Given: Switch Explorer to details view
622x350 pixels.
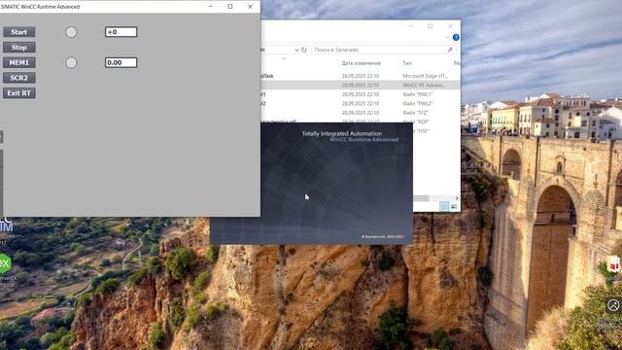Looking at the screenshot, I should click(x=444, y=206).
